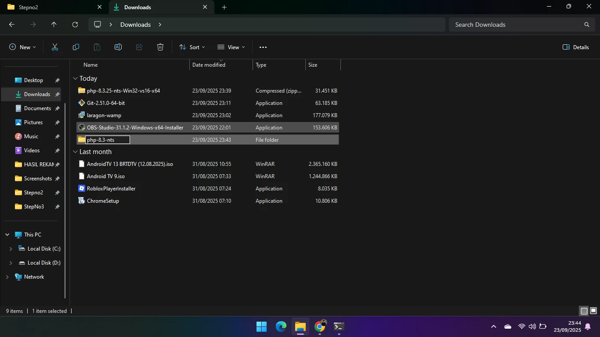Go up one directory level
Viewport: 600px width, 337px height.
[54, 25]
